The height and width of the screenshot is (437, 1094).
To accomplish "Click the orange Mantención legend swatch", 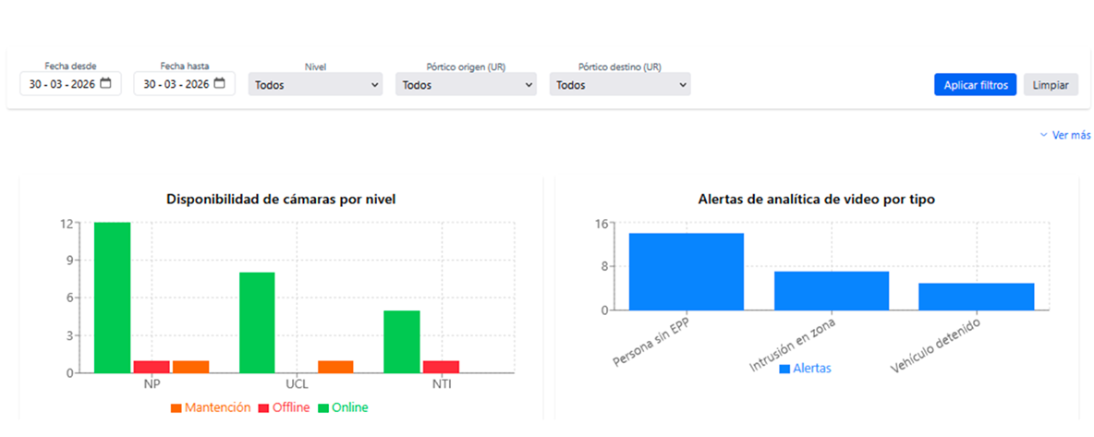I will [176, 407].
